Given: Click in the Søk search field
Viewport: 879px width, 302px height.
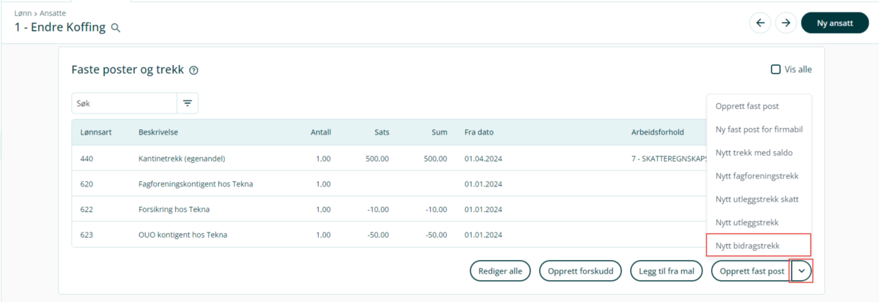Looking at the screenshot, I should [123, 104].
